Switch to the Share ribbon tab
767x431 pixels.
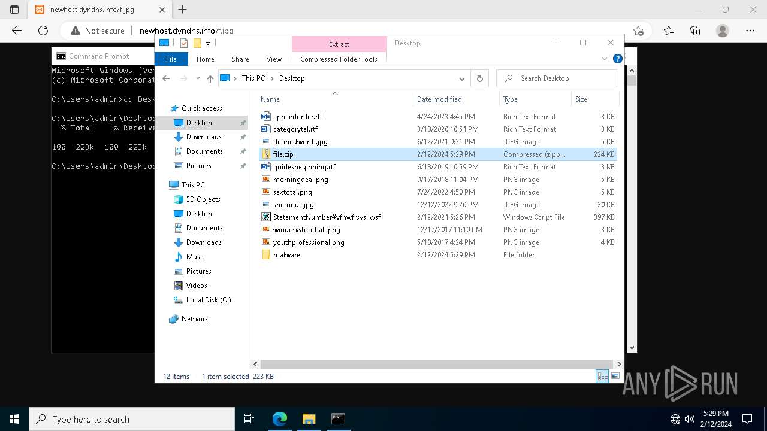[240, 59]
